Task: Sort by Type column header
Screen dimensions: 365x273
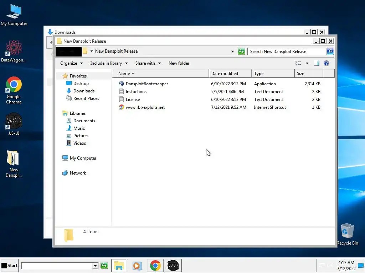Action: coord(273,73)
